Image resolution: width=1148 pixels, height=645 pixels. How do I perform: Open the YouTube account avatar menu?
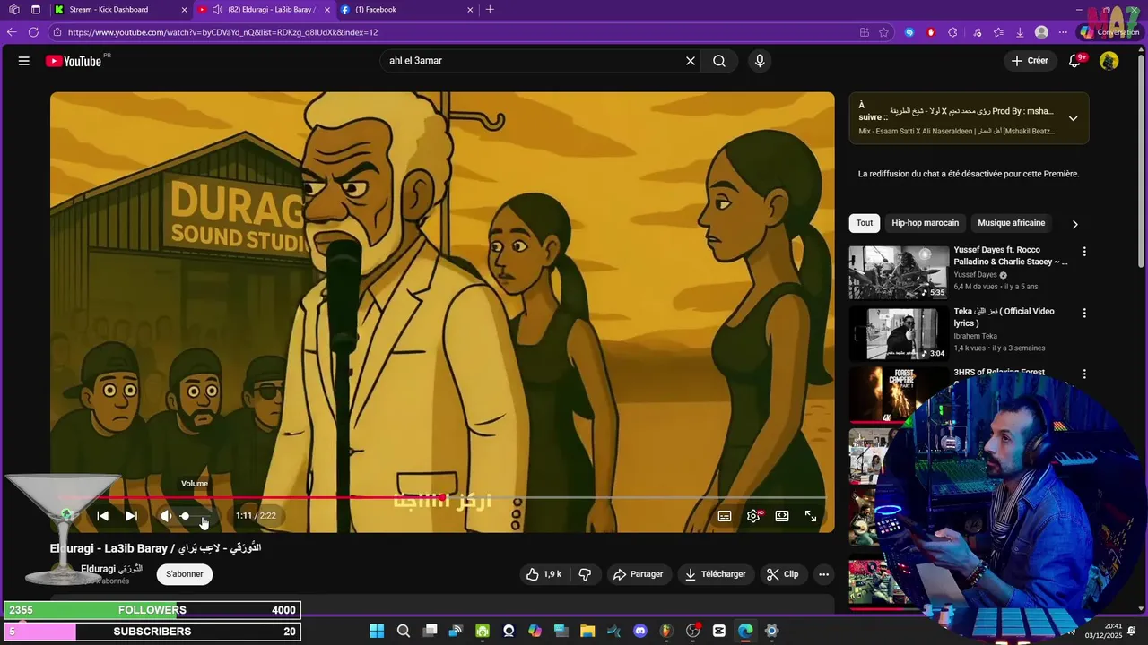(1109, 61)
